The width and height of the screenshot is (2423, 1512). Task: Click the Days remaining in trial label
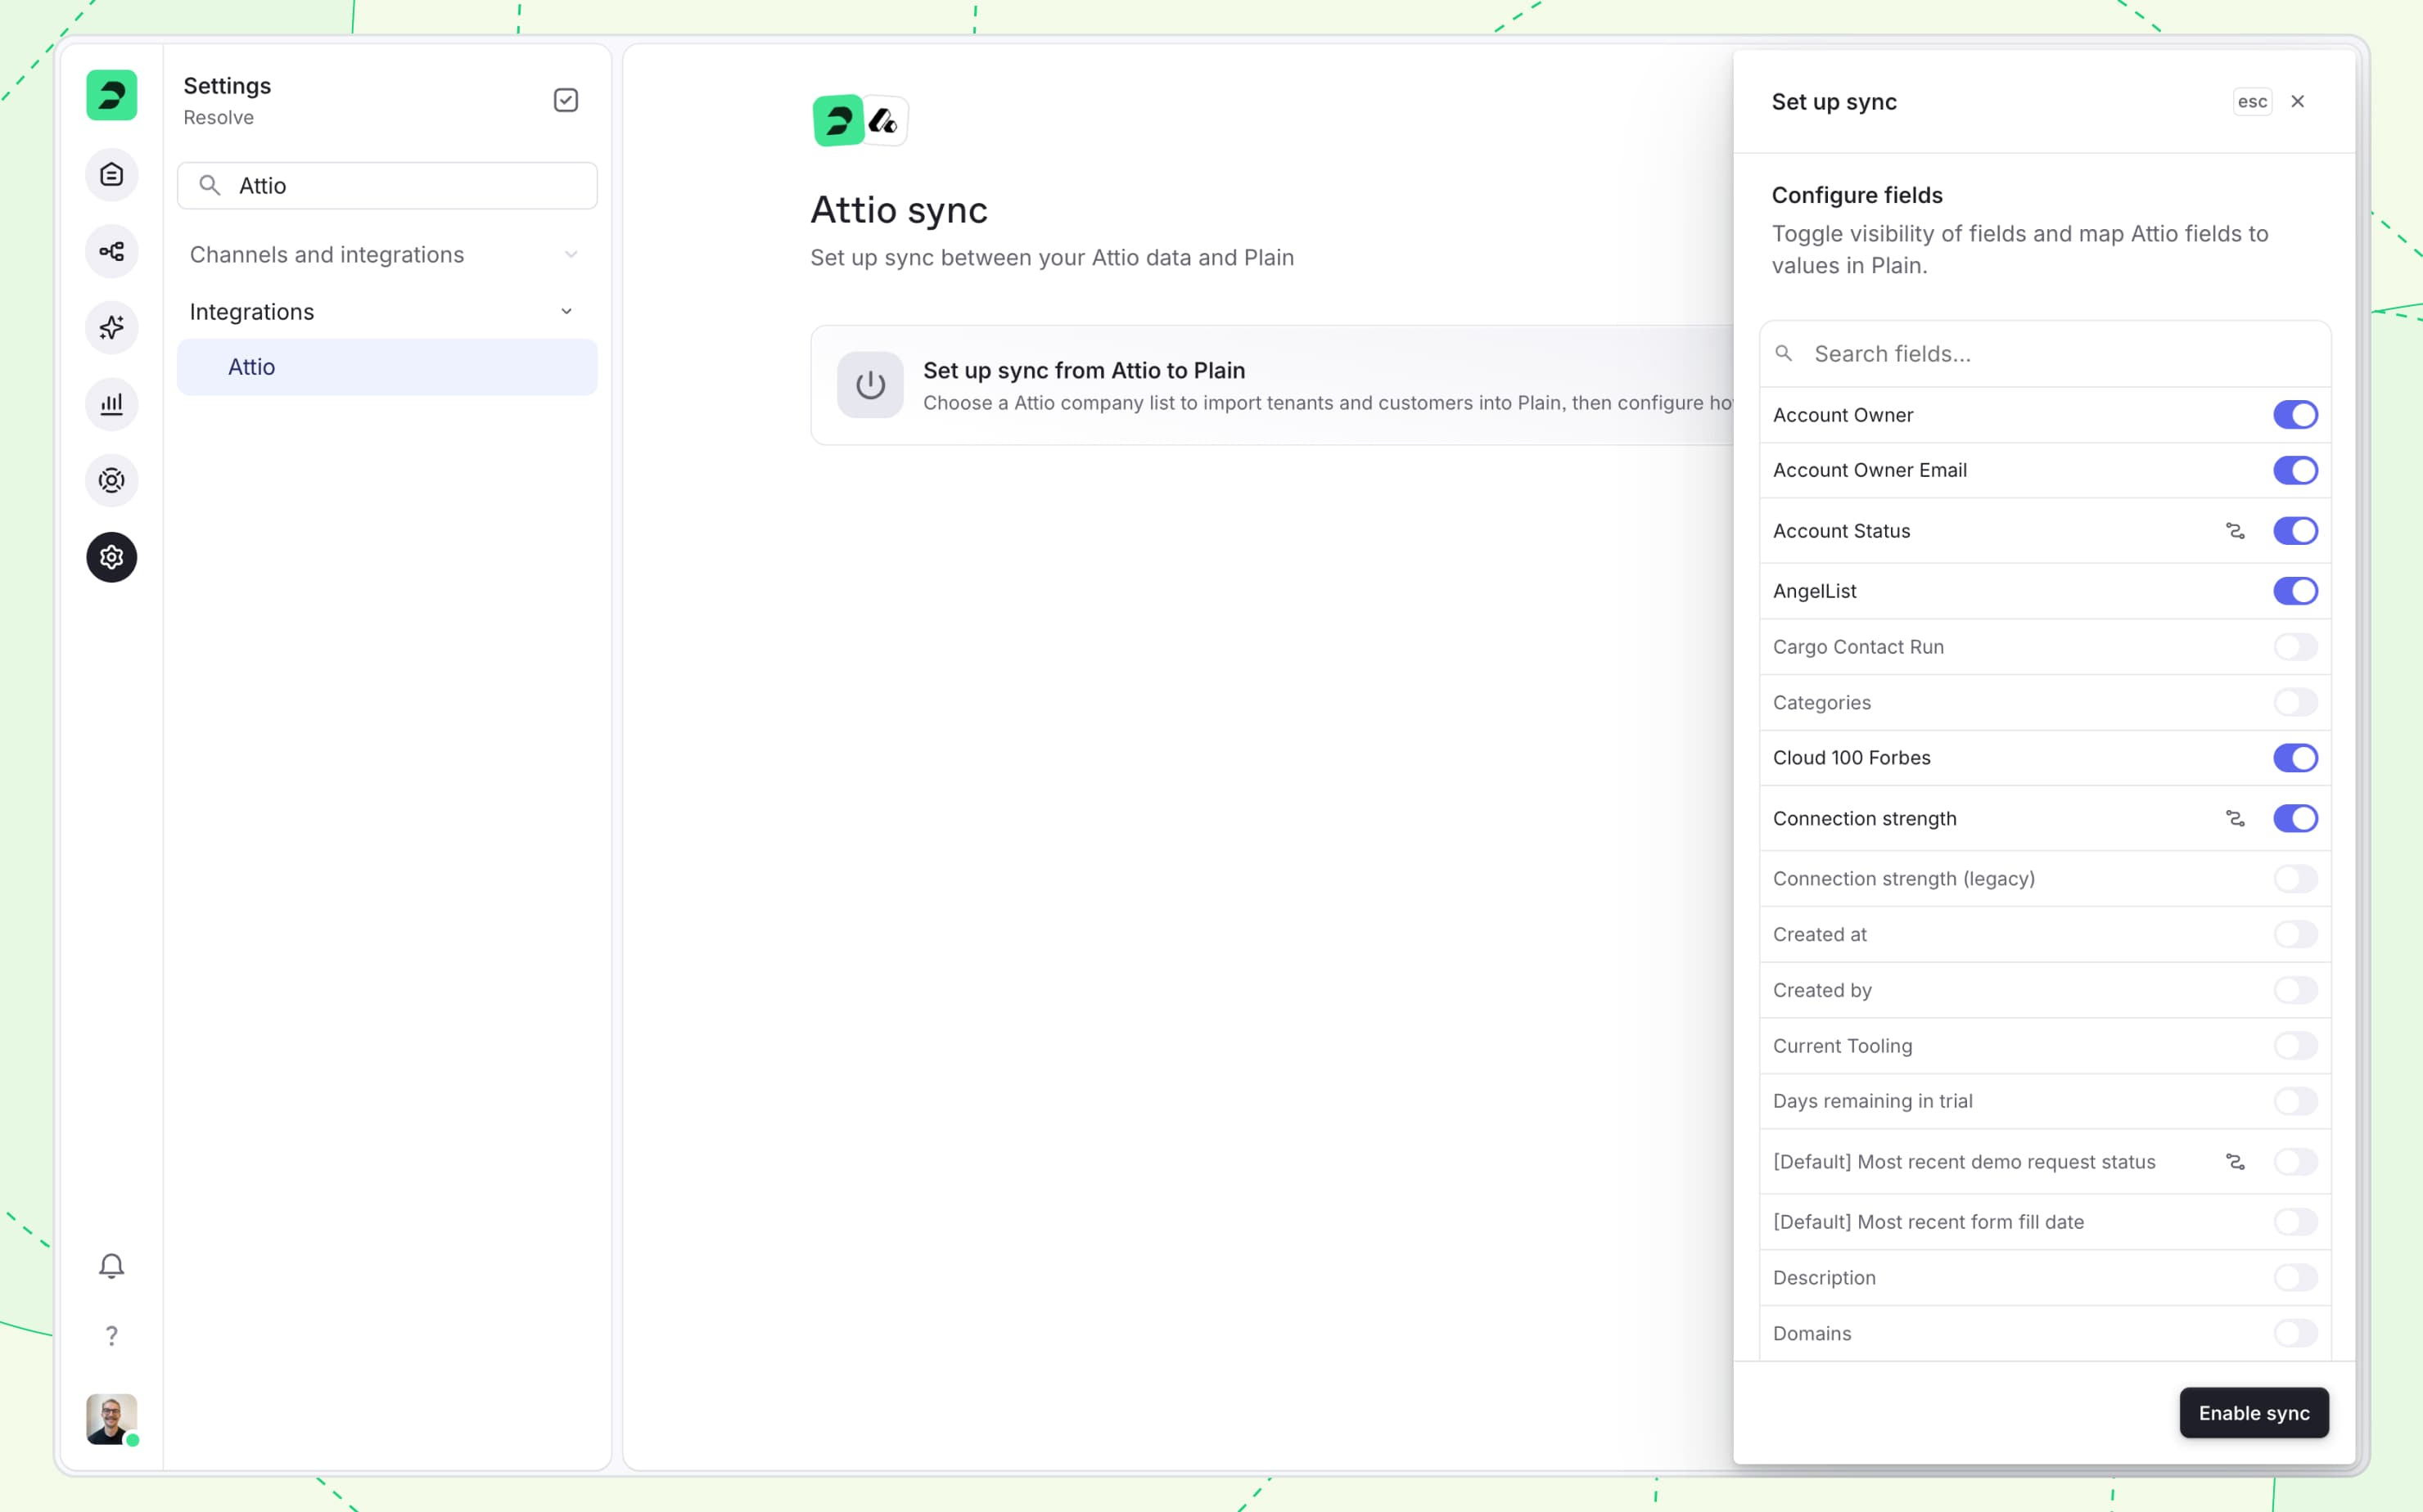tap(1873, 1101)
